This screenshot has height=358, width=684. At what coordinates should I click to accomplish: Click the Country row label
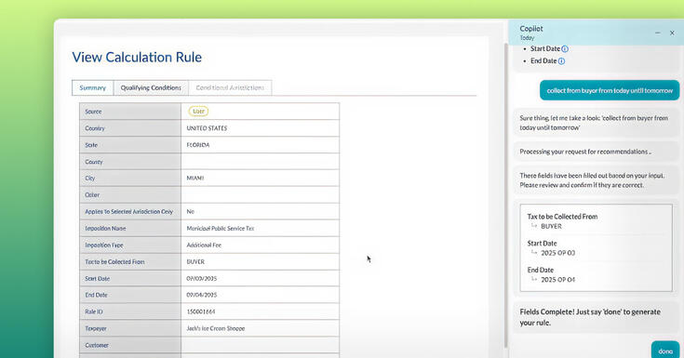(x=95, y=128)
